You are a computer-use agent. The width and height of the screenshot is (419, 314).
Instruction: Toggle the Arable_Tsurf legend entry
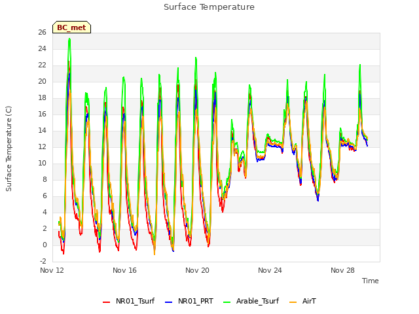click(251, 301)
